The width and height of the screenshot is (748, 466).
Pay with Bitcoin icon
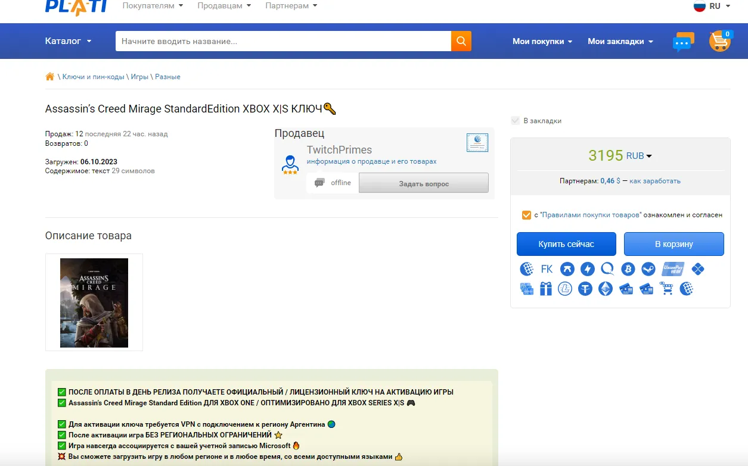[628, 269]
